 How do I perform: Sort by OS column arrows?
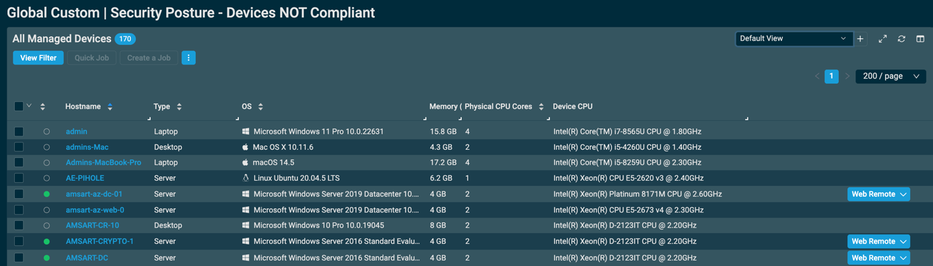point(261,107)
